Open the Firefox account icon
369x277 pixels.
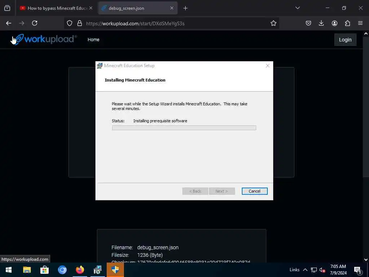pyautogui.click(x=334, y=23)
